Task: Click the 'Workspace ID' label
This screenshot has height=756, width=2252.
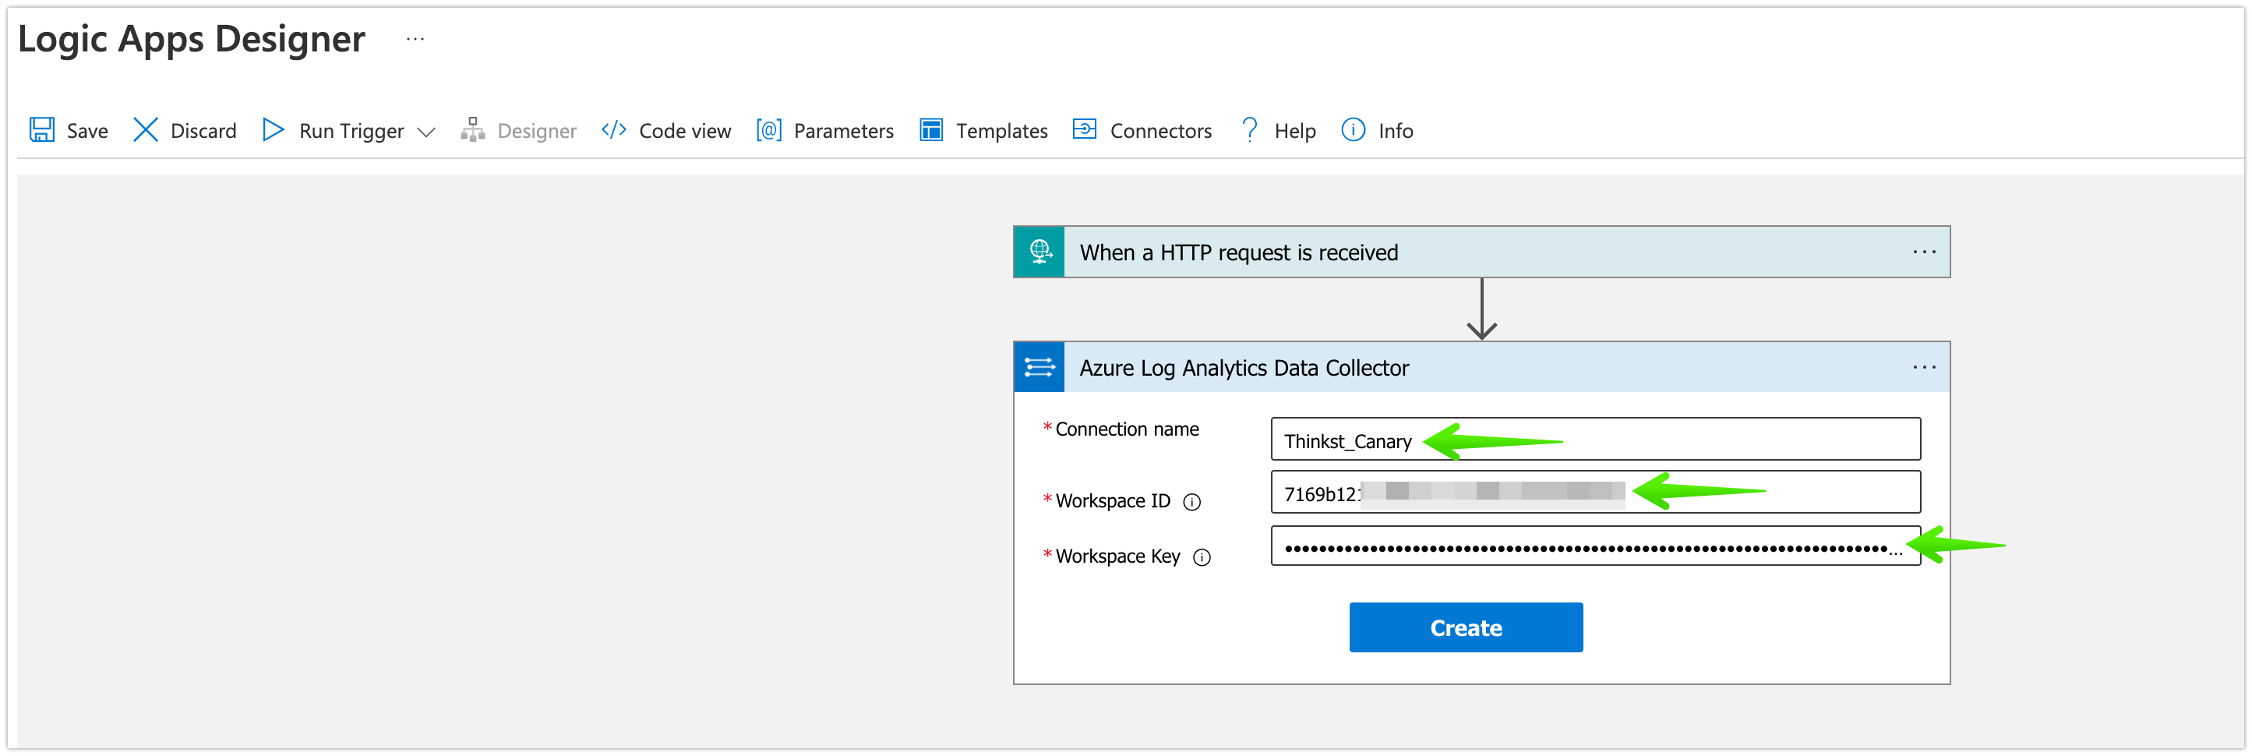Action: [x=1113, y=502]
